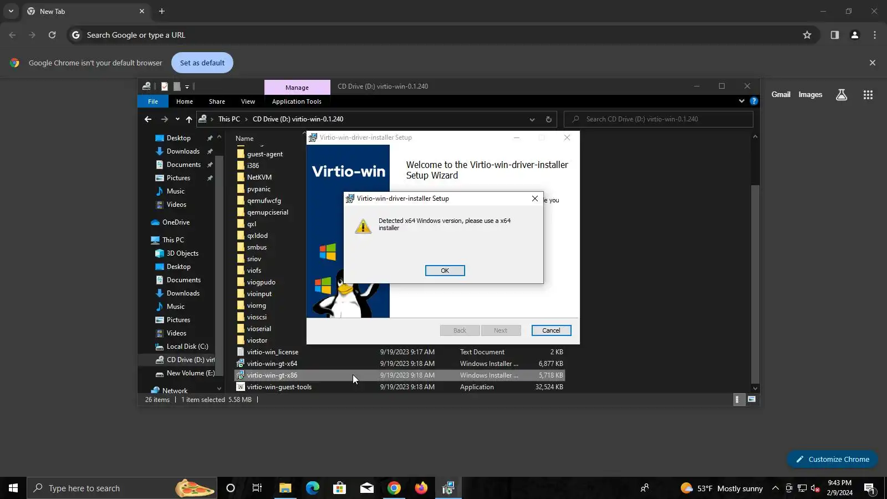Select the virtio-win_license text document
The image size is (887, 499).
[x=399, y=352]
